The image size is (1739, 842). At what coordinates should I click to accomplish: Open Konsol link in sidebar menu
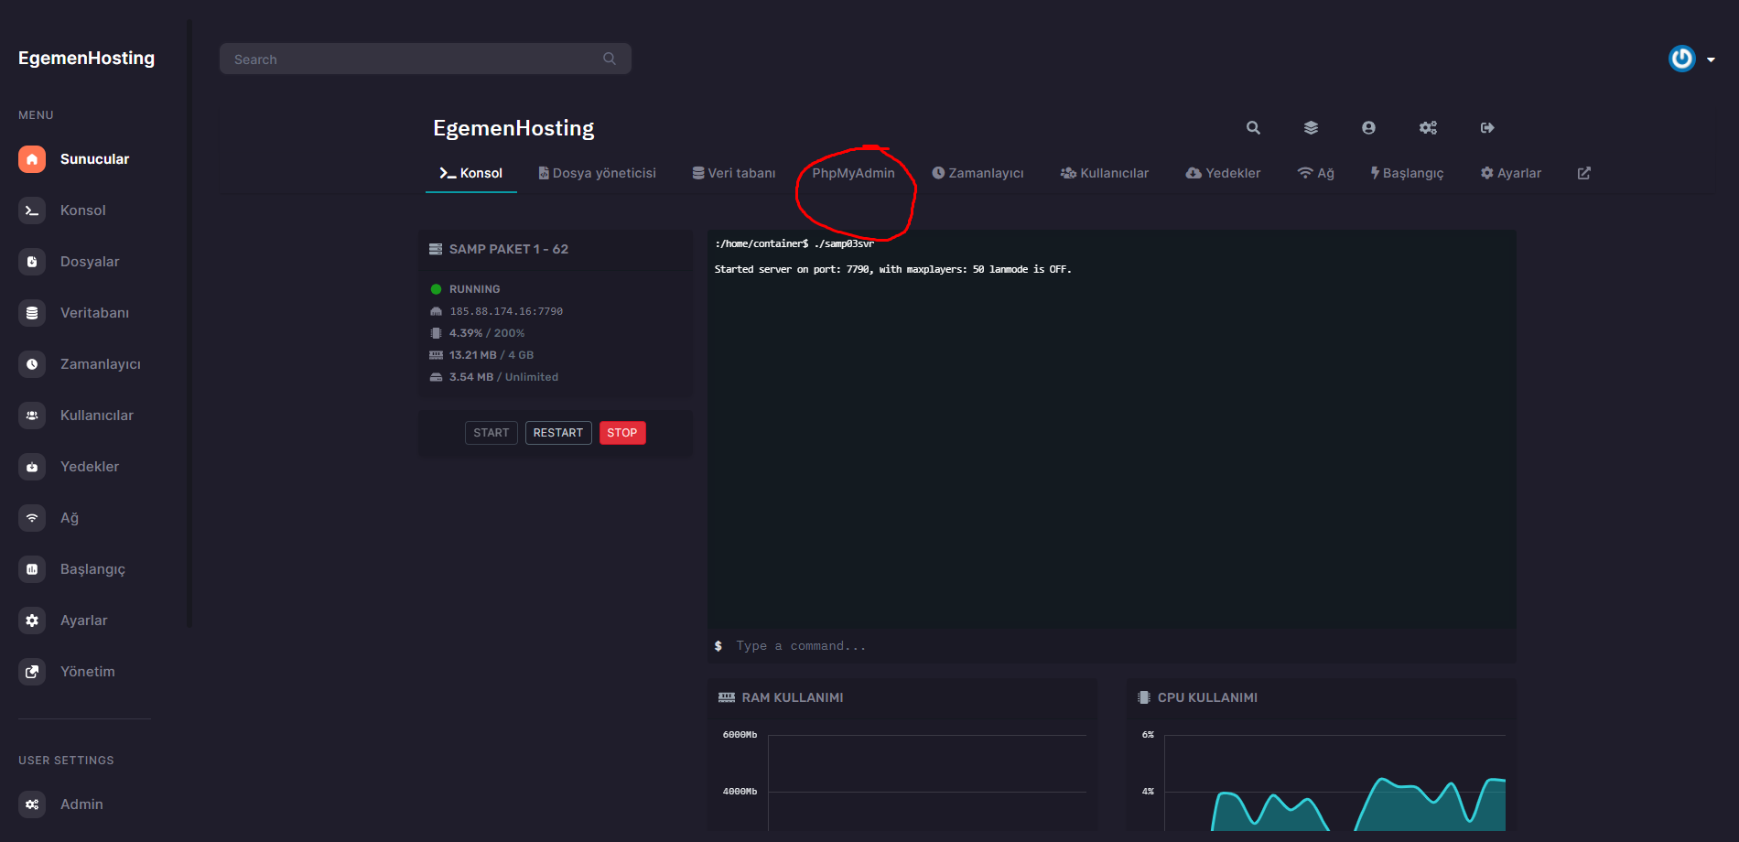tap(83, 210)
